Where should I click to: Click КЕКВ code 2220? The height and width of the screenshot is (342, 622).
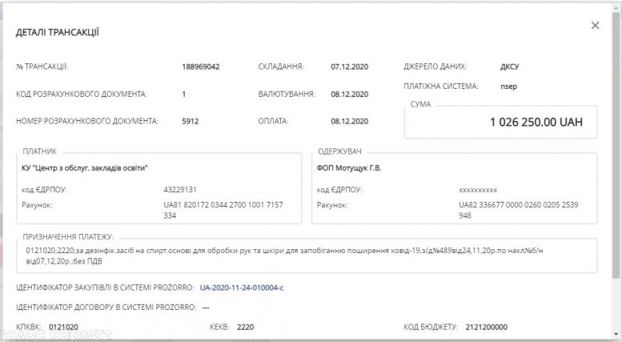(245, 327)
